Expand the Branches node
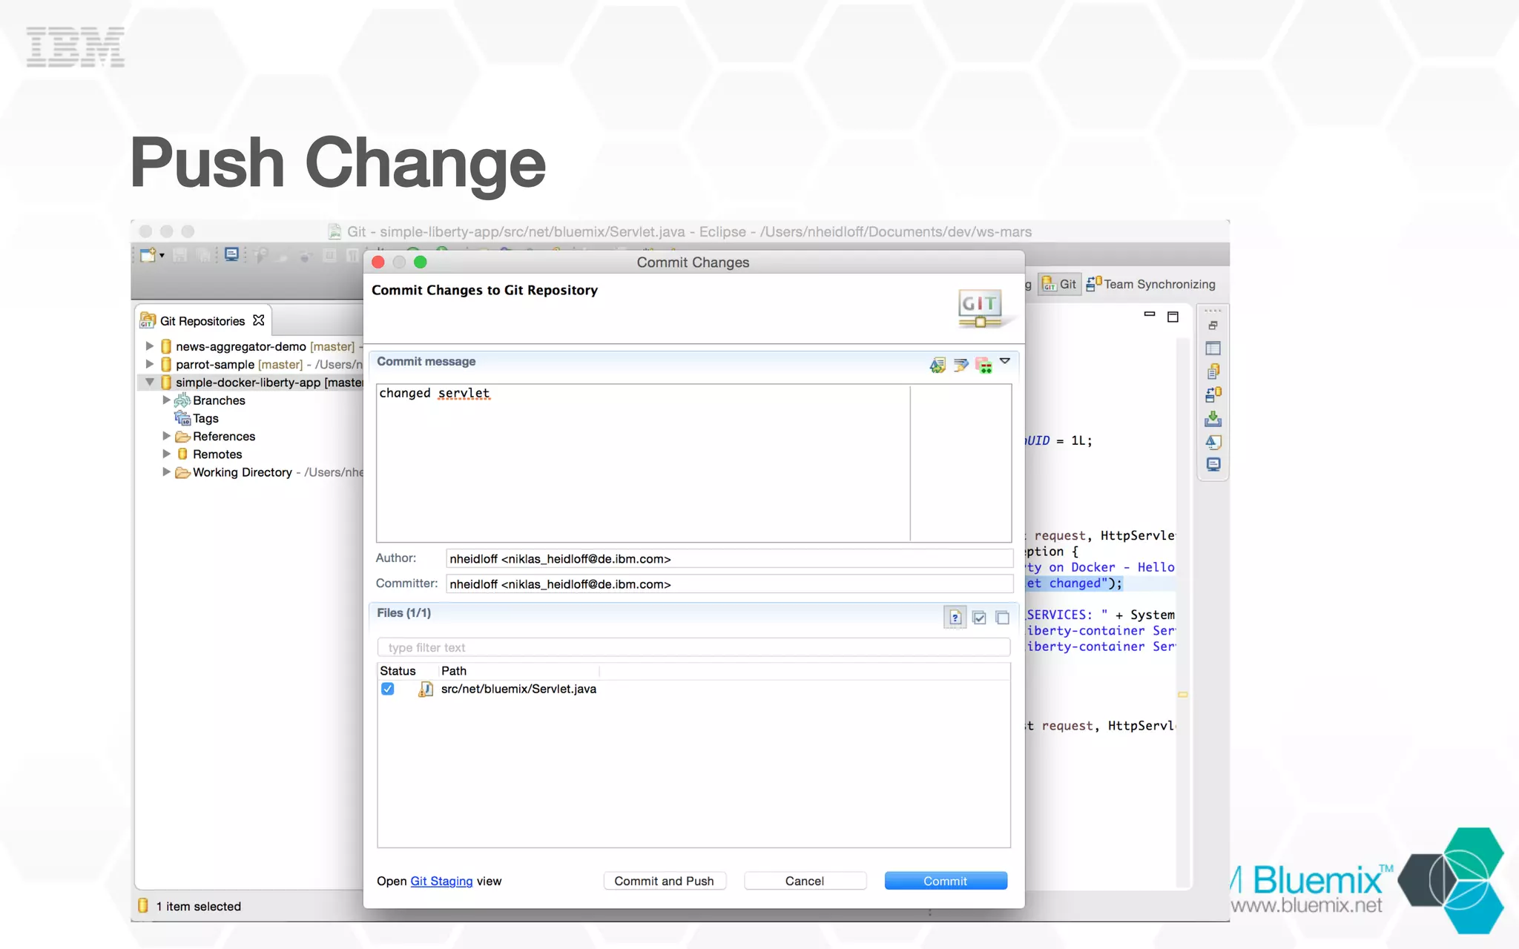This screenshot has width=1519, height=949. point(166,400)
